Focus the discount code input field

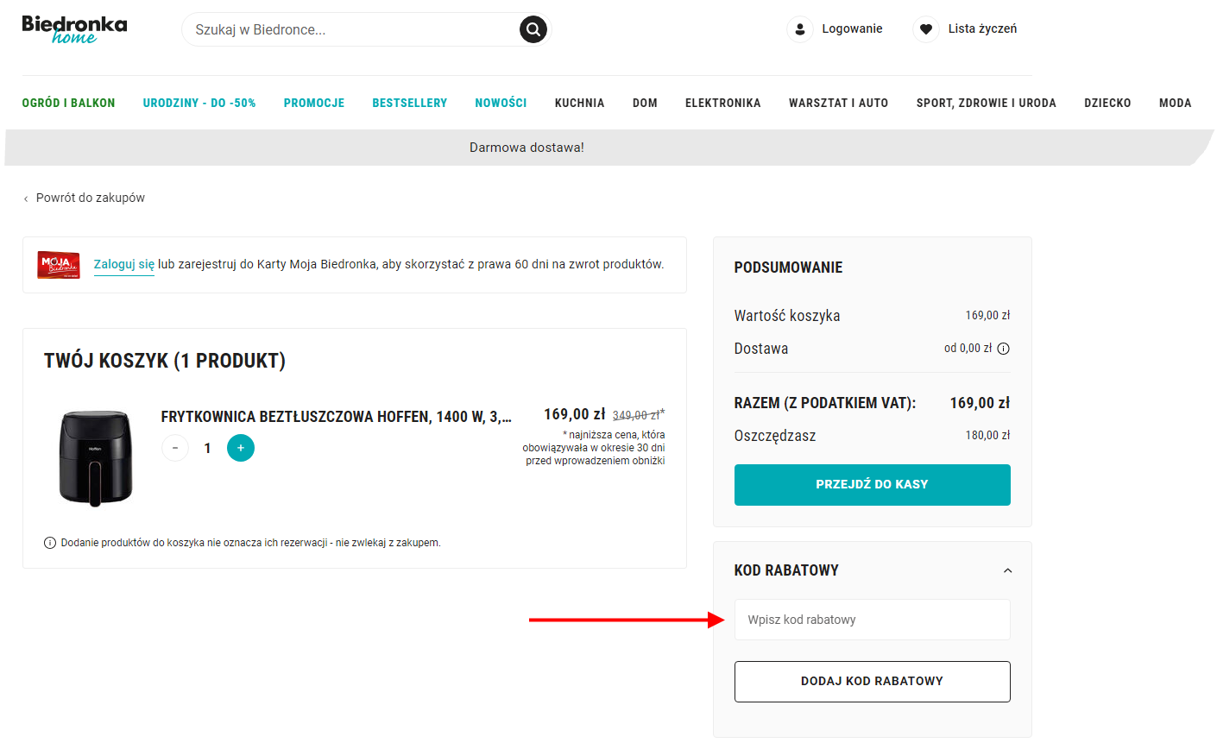pyautogui.click(x=873, y=620)
